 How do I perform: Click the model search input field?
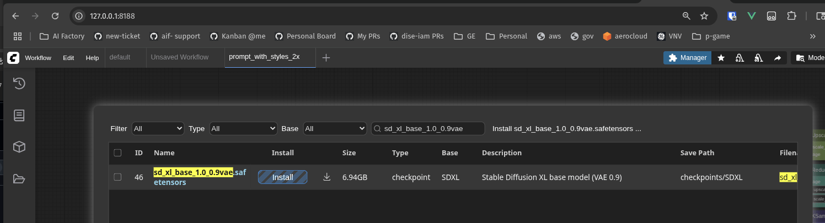[x=430, y=128]
